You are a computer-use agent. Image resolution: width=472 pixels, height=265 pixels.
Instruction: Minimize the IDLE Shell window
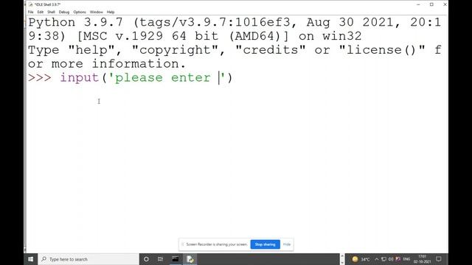(418, 4)
